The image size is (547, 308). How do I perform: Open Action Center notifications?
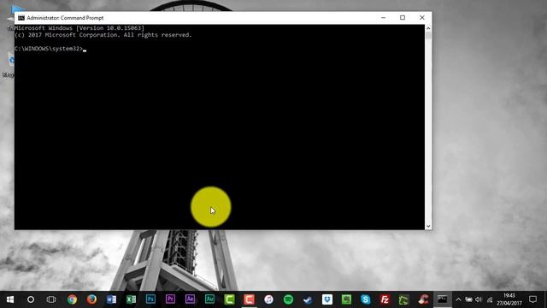click(532, 299)
